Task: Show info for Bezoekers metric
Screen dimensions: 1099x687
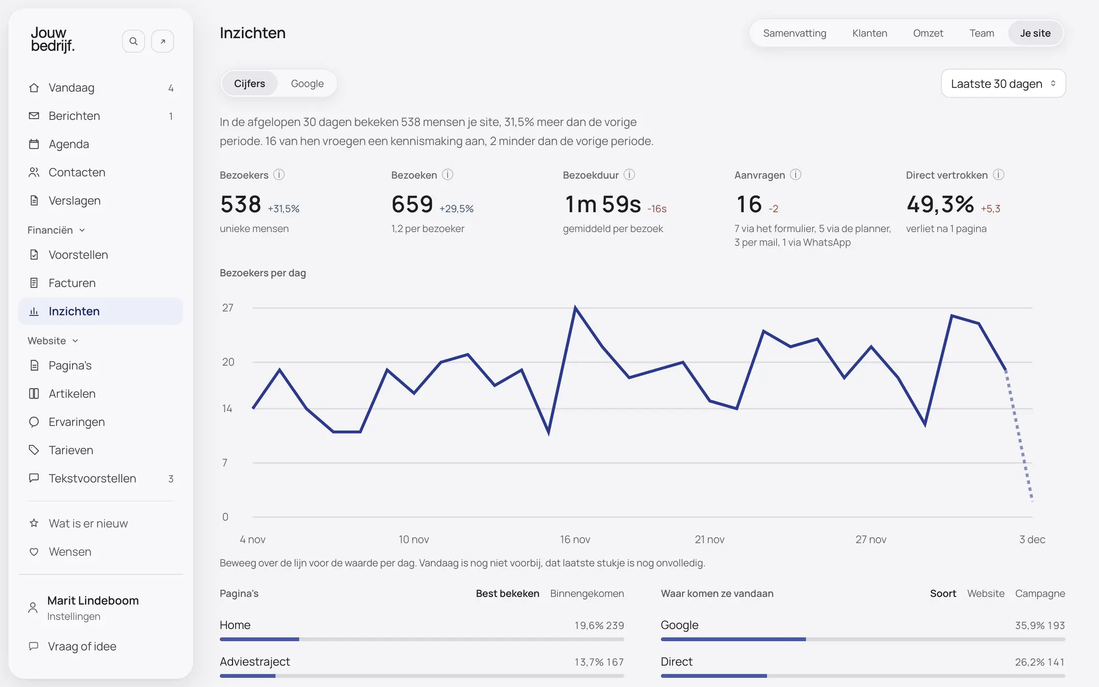Action: point(279,175)
